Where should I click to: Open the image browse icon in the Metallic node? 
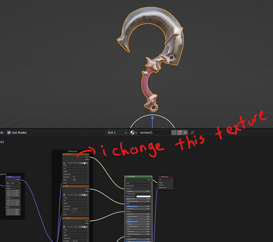coord(65,195)
